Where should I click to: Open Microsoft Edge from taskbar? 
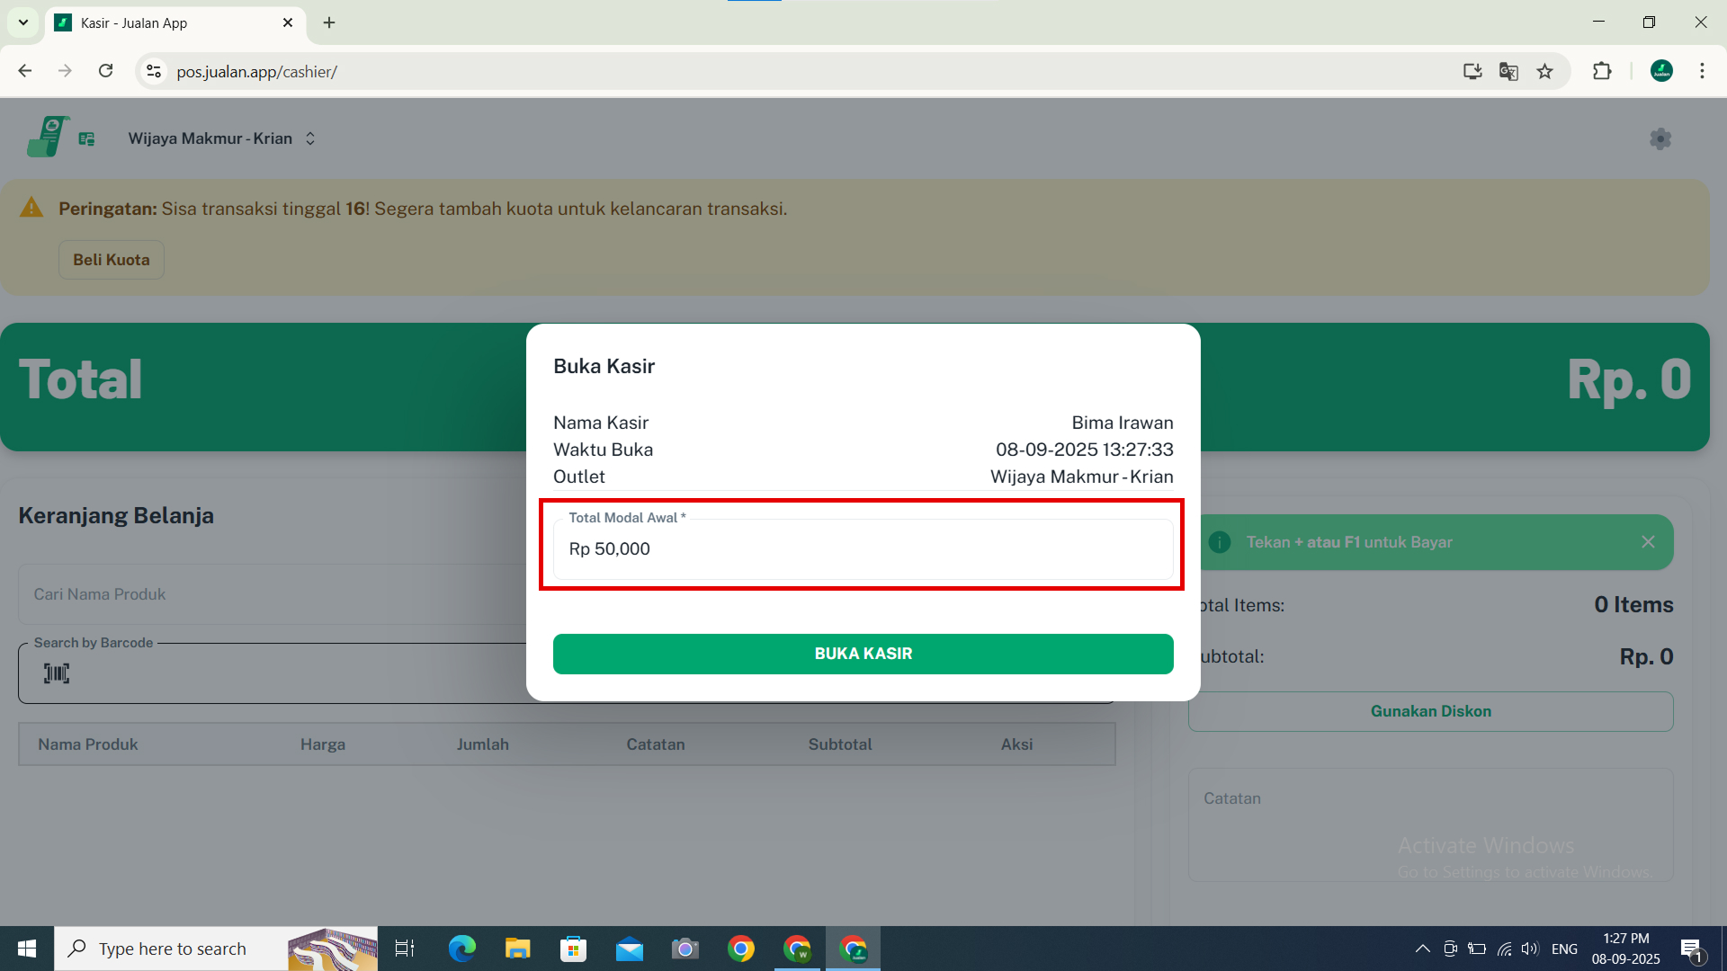pyautogui.click(x=461, y=949)
